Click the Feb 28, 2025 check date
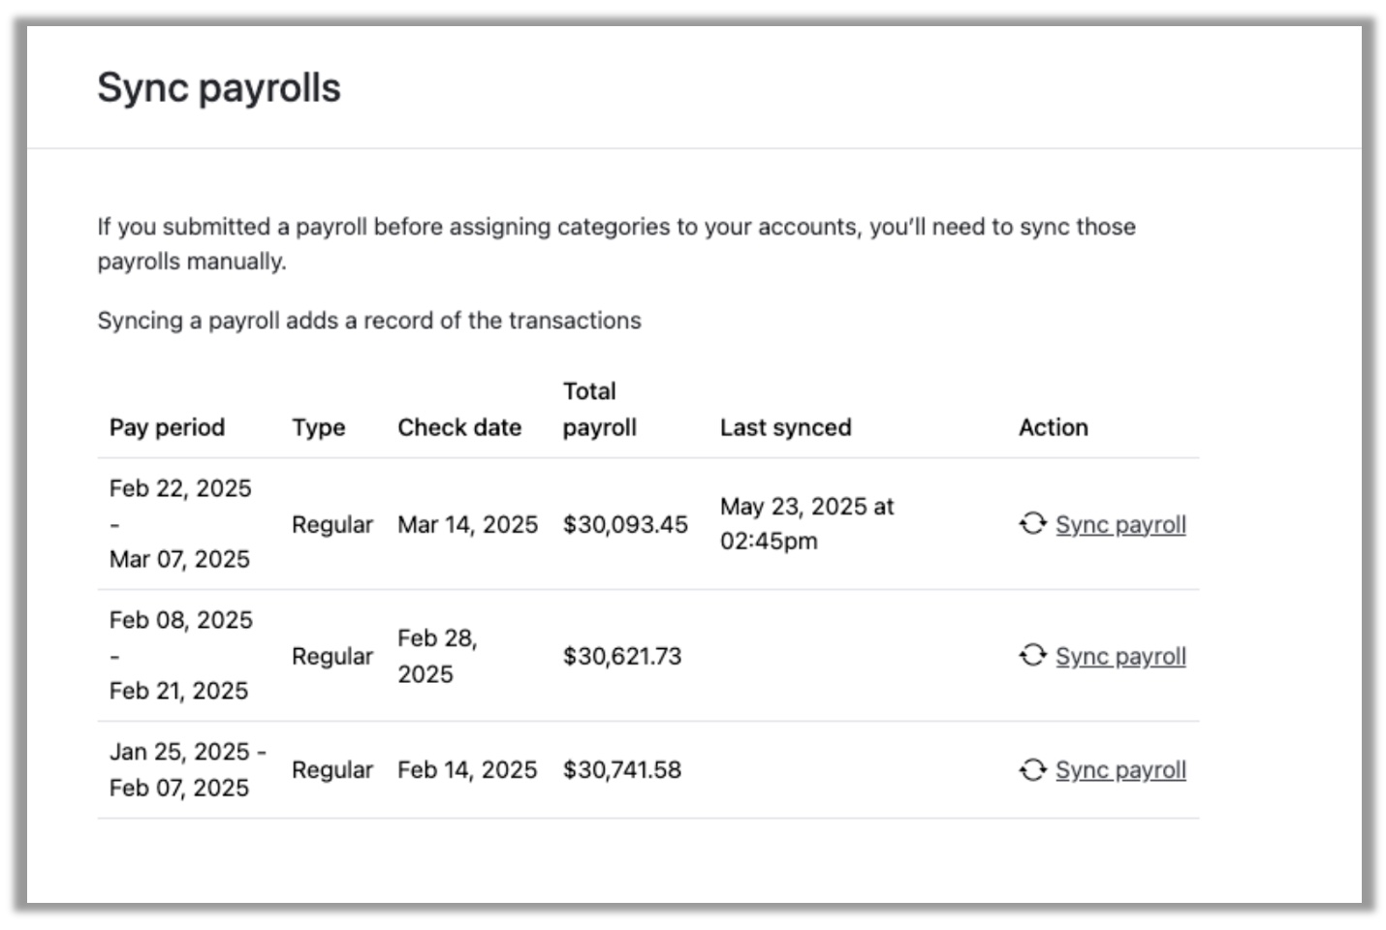The height and width of the screenshot is (930, 1386). pos(437,656)
